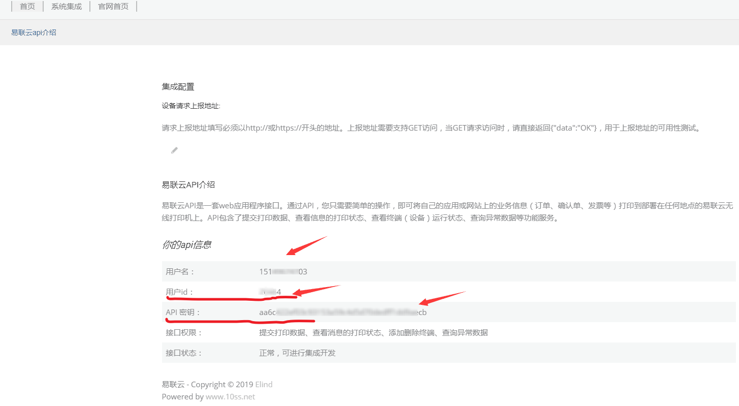The width and height of the screenshot is (739, 406).
Task: Go to the 官网首页 menu item
Action: (113, 7)
